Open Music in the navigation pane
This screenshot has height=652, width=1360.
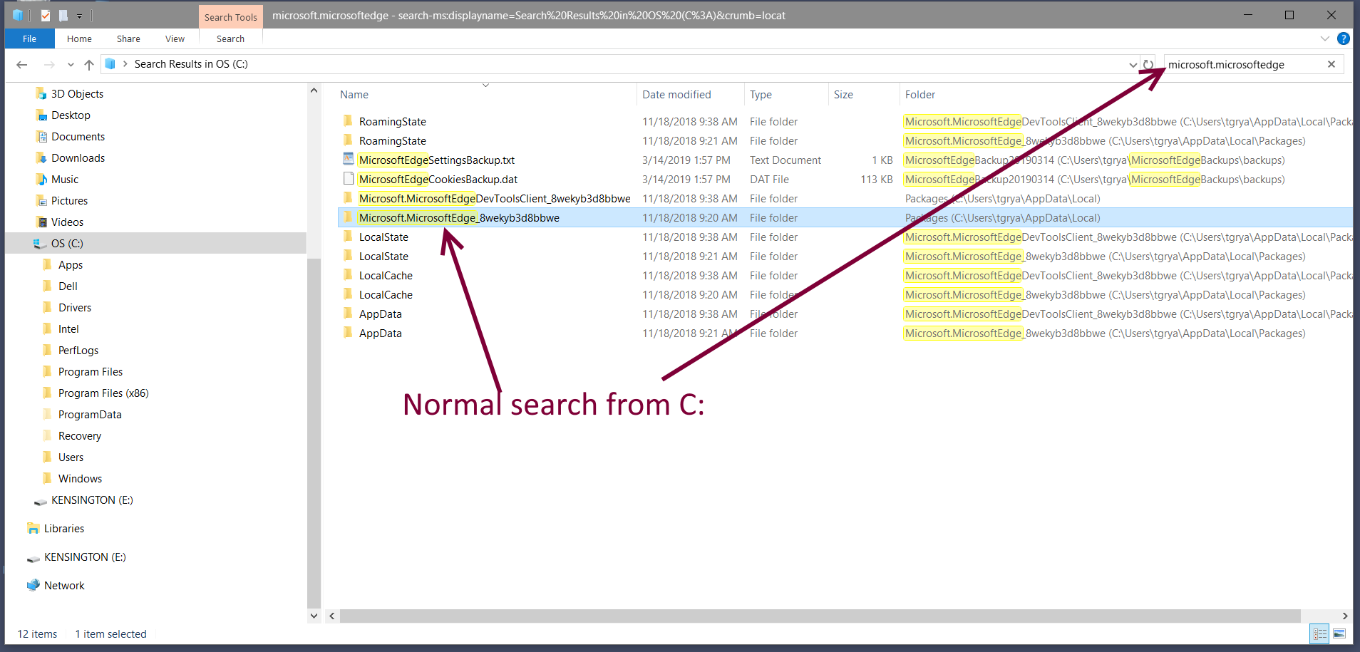pyautogui.click(x=65, y=180)
